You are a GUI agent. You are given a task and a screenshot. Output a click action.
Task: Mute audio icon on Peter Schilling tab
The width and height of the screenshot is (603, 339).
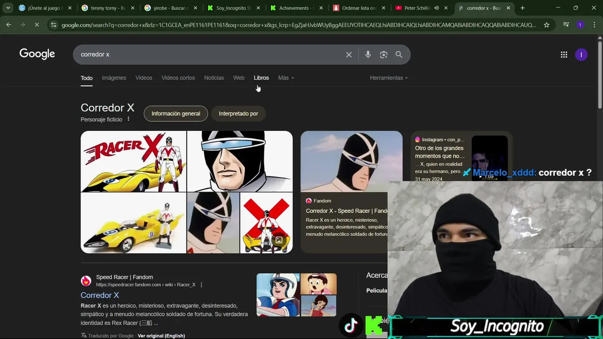point(437,8)
